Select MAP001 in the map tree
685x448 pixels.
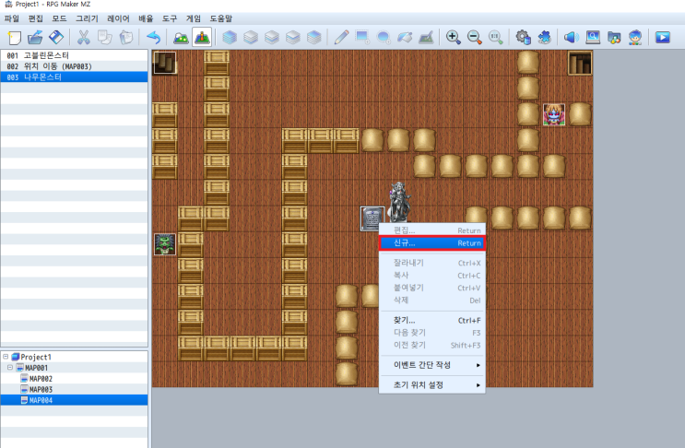point(36,368)
